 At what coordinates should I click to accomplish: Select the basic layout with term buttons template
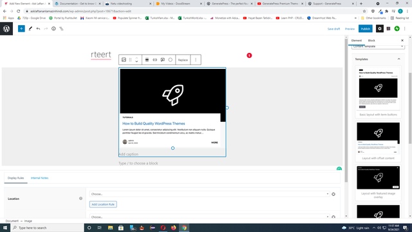[x=378, y=92]
